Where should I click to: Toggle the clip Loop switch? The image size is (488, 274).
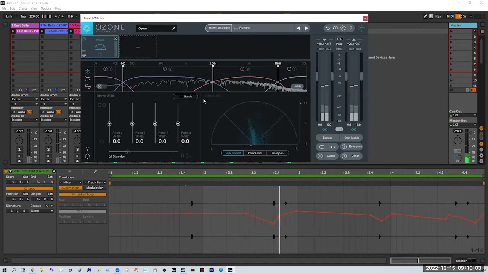click(29, 188)
